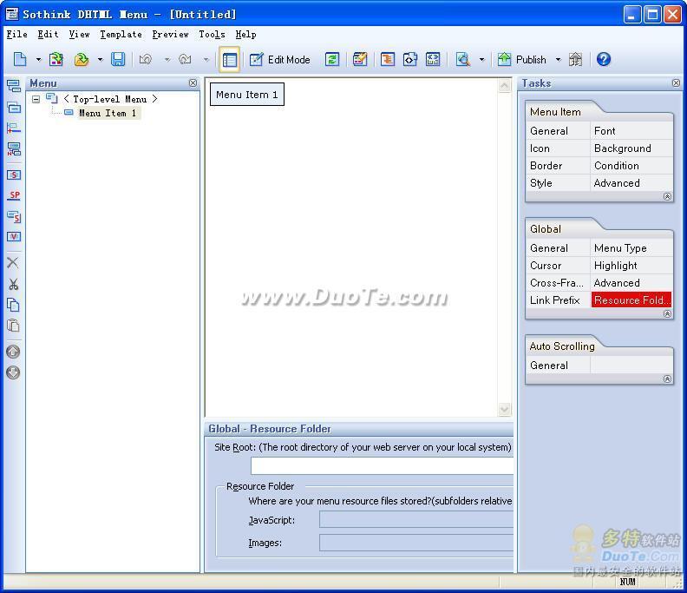Click the Open folder toolbar icon
The image size is (687, 593).
pos(82,59)
